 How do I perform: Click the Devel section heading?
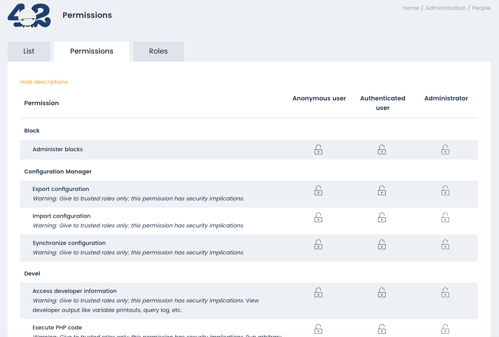(32, 273)
